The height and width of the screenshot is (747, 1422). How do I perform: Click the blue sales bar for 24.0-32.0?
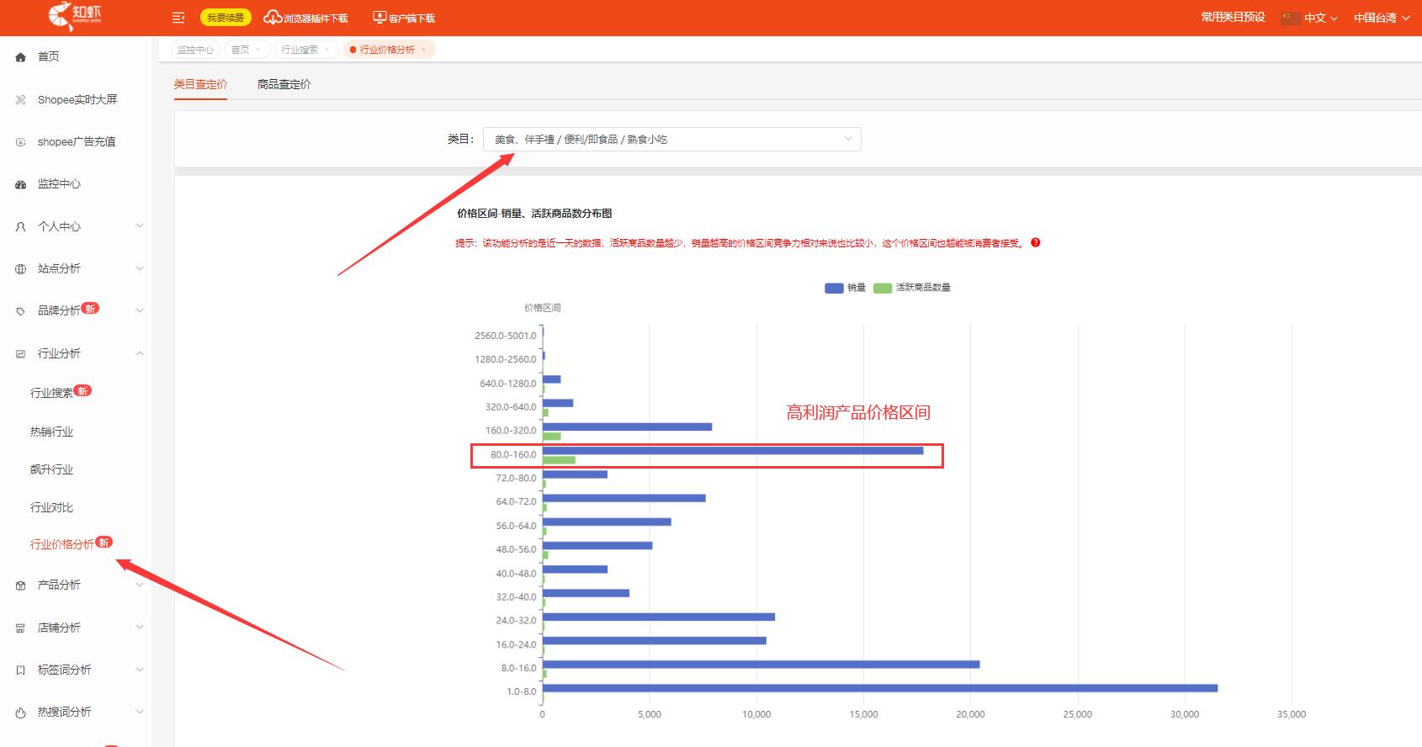[x=659, y=617]
